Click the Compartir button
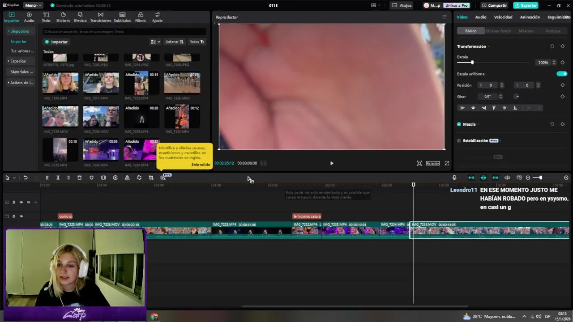Screen dimensions: 573x322 [x=495, y=5]
